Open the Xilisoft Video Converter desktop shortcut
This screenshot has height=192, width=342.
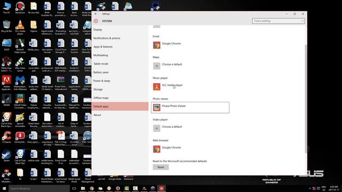pyautogui.click(x=20, y=101)
